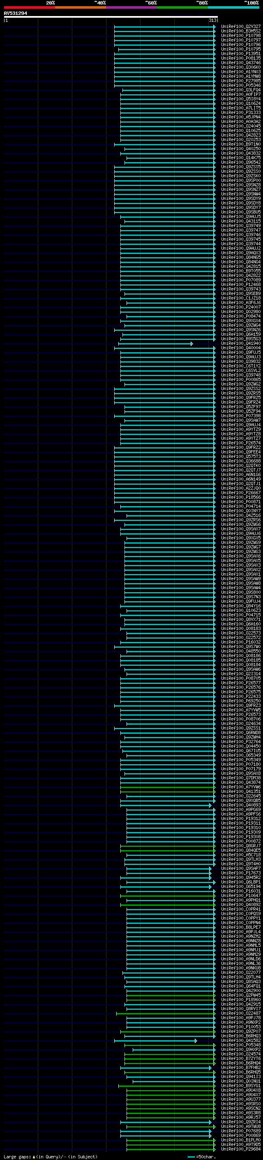Click the red ~20% identity legend segment

[30, 8]
